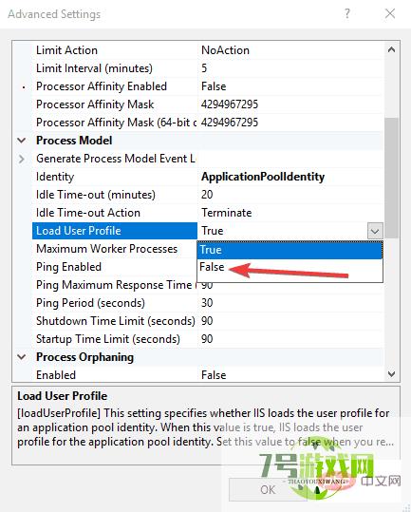
Task: Click the help question mark icon
Action: tap(347, 13)
